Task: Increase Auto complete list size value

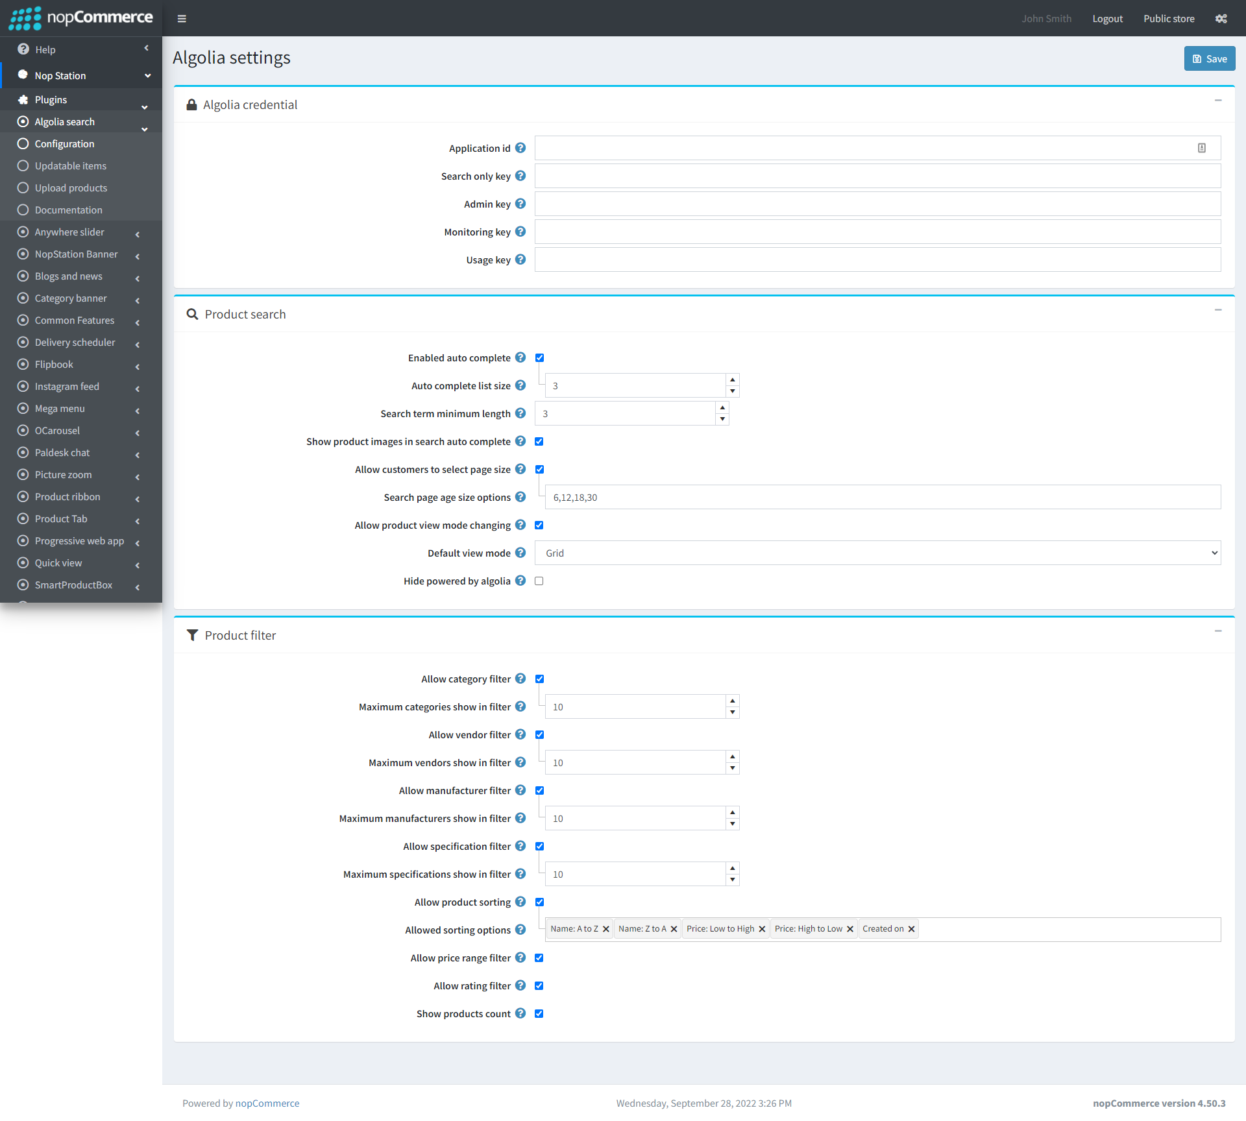Action: [x=733, y=380]
